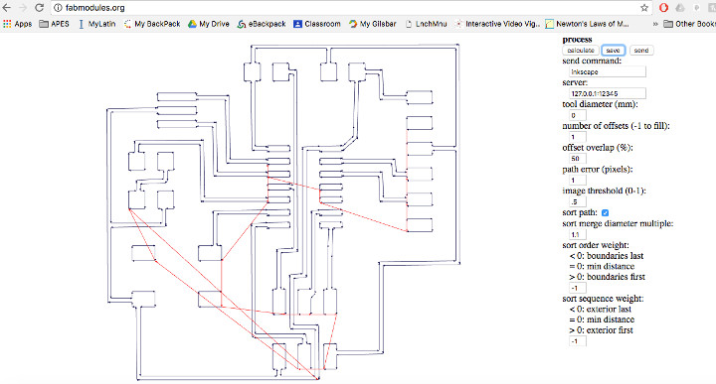Open the Newton's Laws of M... bookmark
This screenshot has height=384, width=716.
(x=588, y=24)
